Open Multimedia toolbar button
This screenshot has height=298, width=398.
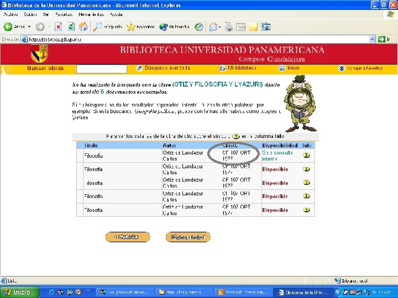click(x=174, y=26)
